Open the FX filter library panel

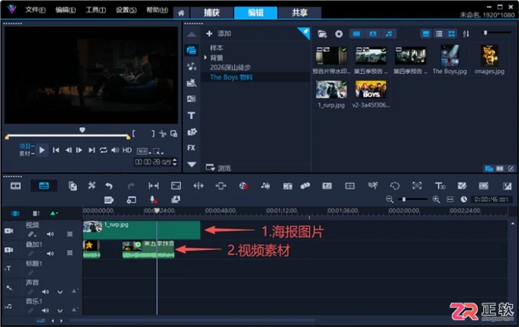pos(192,148)
